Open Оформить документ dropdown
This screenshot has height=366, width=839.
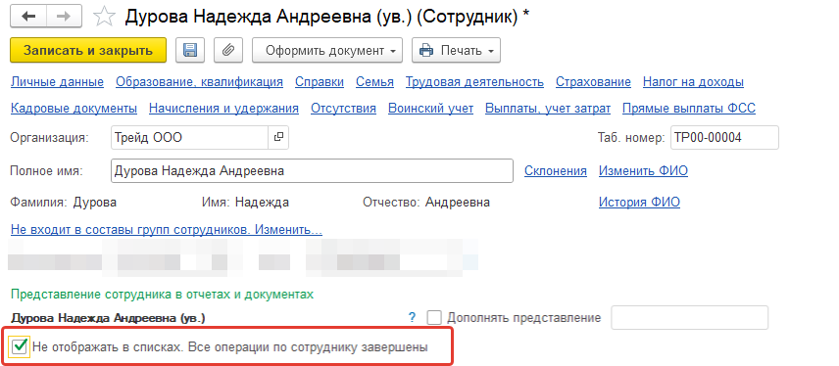[x=327, y=50]
